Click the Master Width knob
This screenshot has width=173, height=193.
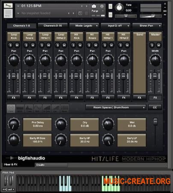[155, 60]
